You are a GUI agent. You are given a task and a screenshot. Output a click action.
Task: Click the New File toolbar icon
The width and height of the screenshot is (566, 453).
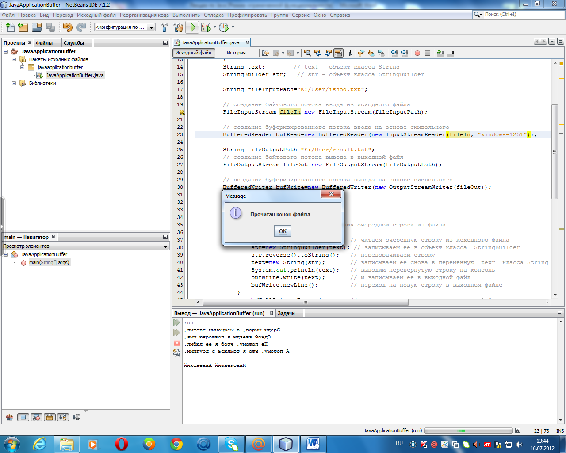click(10, 27)
